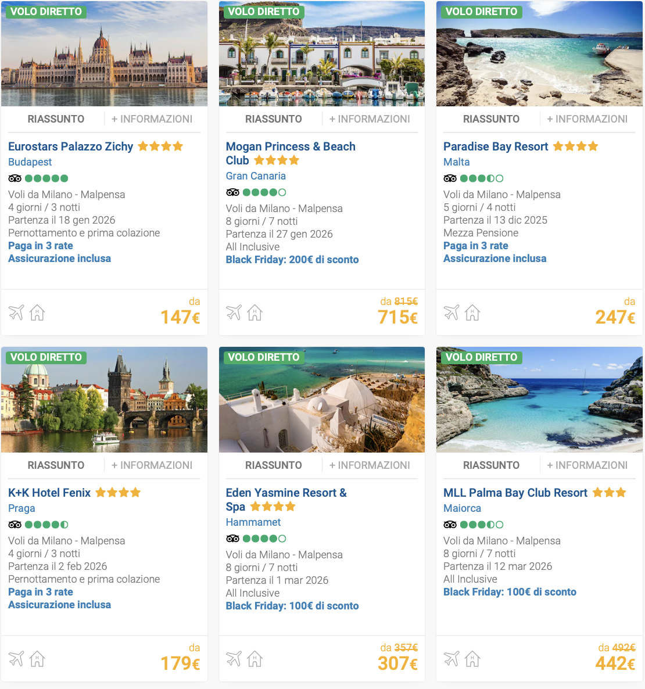Screen dimensions: 645x689
Task: Click the plane icon on the Eden Yasmine card
Action: [x=234, y=659]
